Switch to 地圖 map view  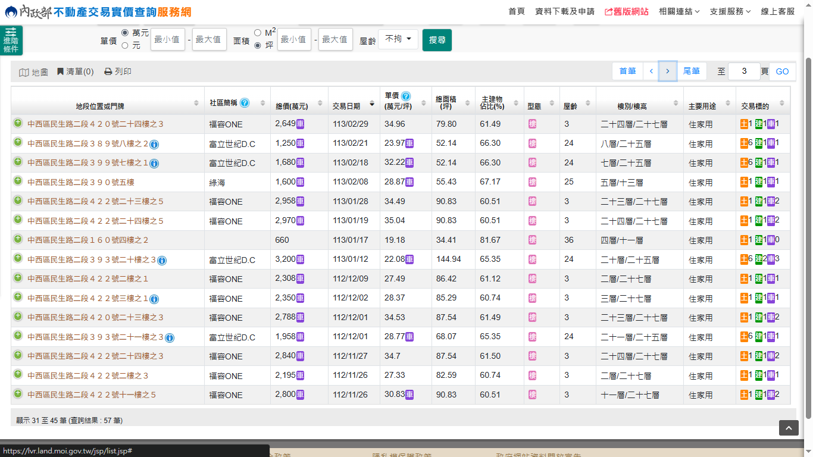[33, 72]
